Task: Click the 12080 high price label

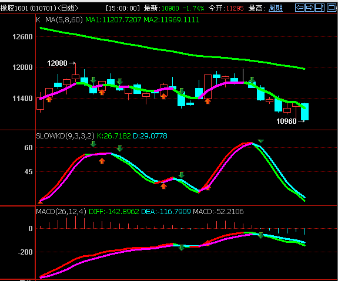Action: tap(57, 63)
